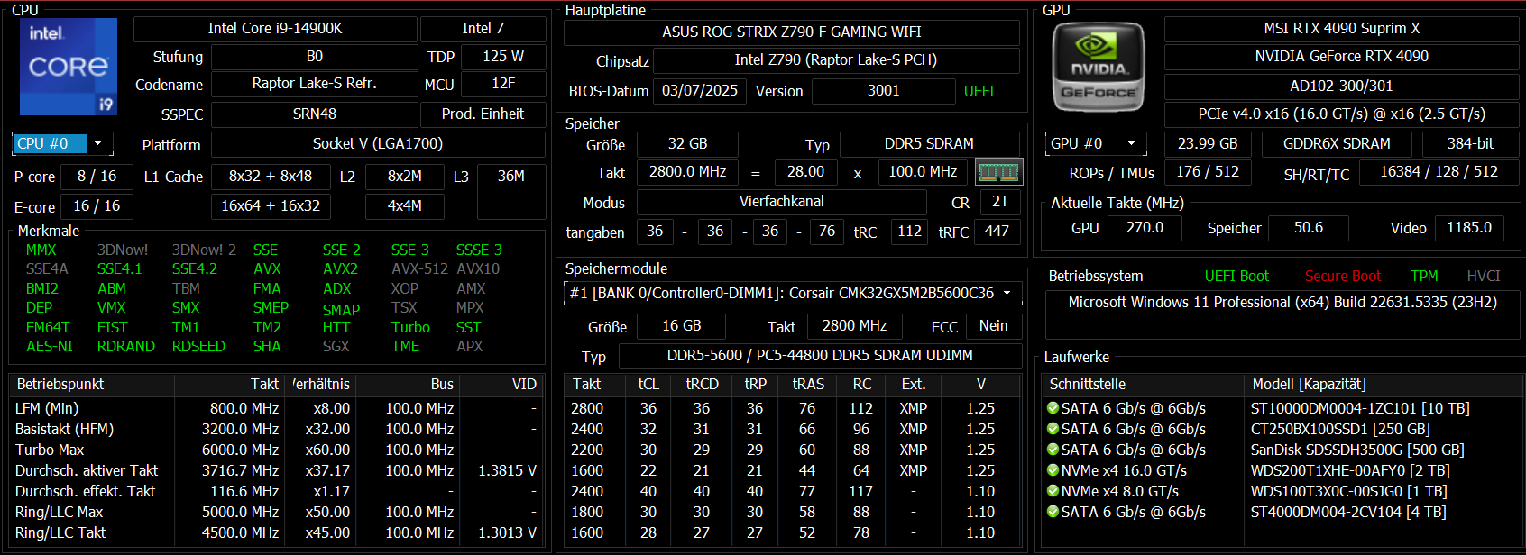Select the LFM (Min) row
Viewport: 1526px width, 555px height.
point(276,408)
